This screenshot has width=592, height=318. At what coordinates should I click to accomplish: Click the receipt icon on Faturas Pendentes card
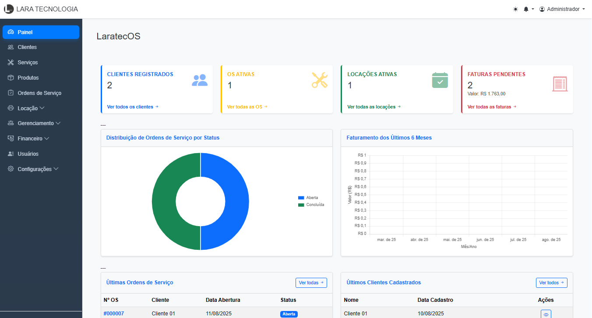(x=559, y=83)
